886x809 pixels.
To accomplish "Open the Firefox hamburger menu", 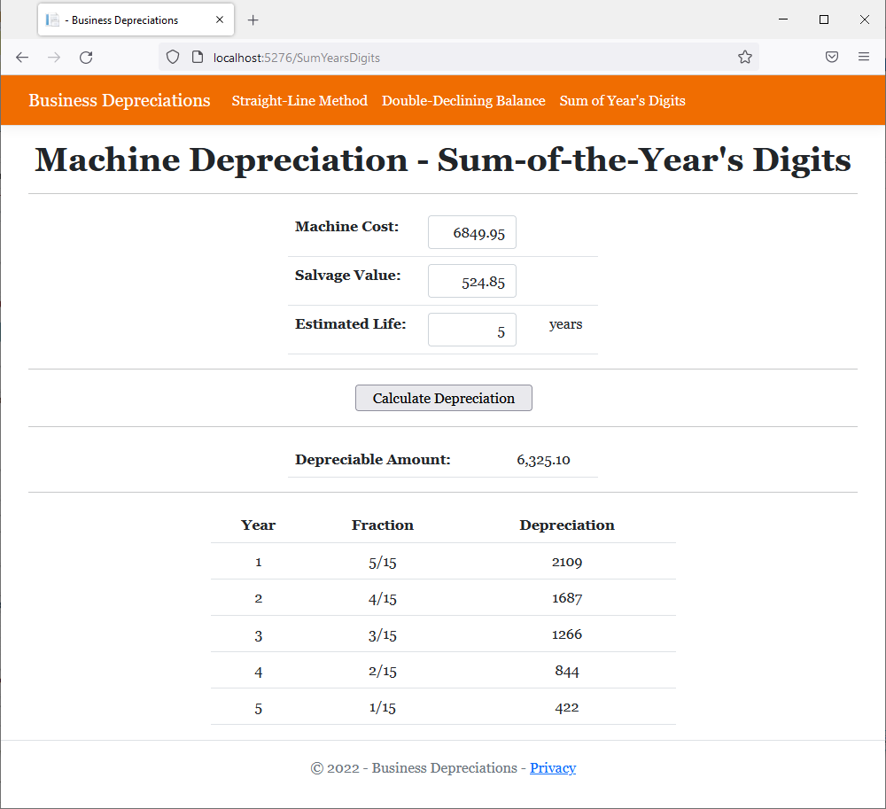I will point(863,57).
